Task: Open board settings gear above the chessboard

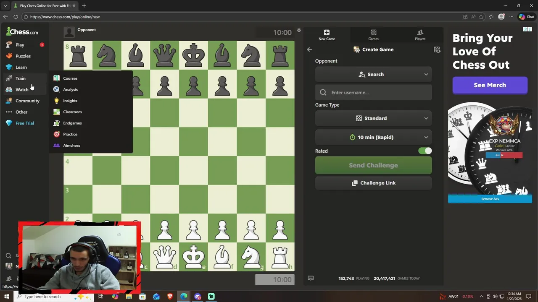Action: [x=299, y=30]
